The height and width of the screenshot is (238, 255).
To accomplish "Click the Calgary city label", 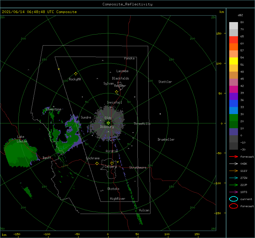I will pos(110,166).
